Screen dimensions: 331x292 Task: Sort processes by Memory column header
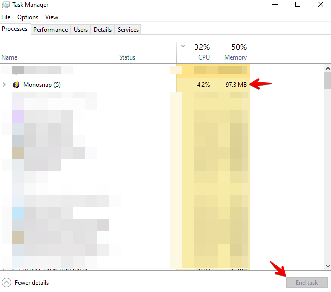[232, 52]
